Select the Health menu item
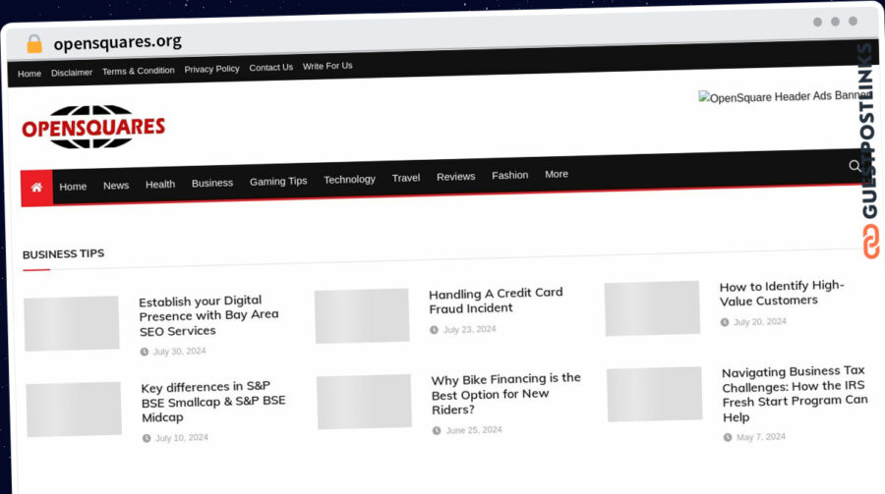This screenshot has width=885, height=494. [x=160, y=184]
